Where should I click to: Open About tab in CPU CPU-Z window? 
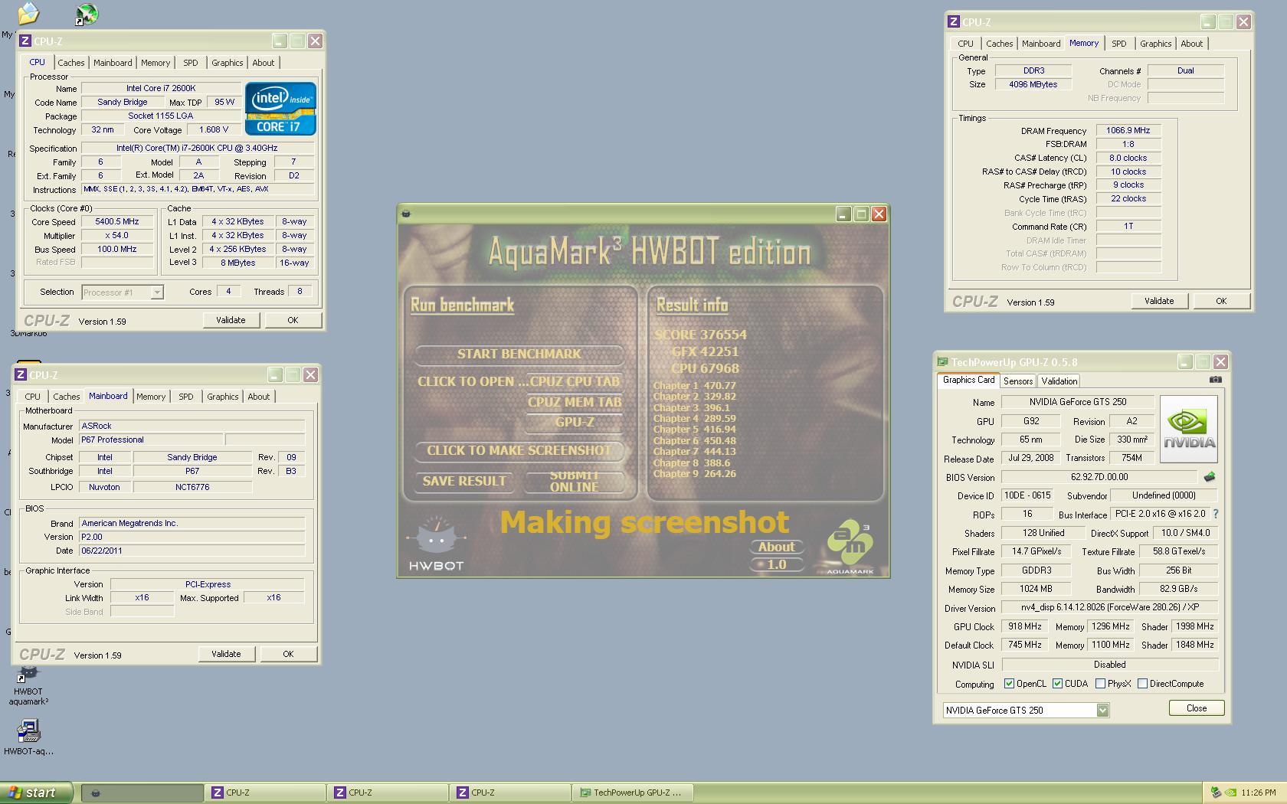click(x=264, y=63)
